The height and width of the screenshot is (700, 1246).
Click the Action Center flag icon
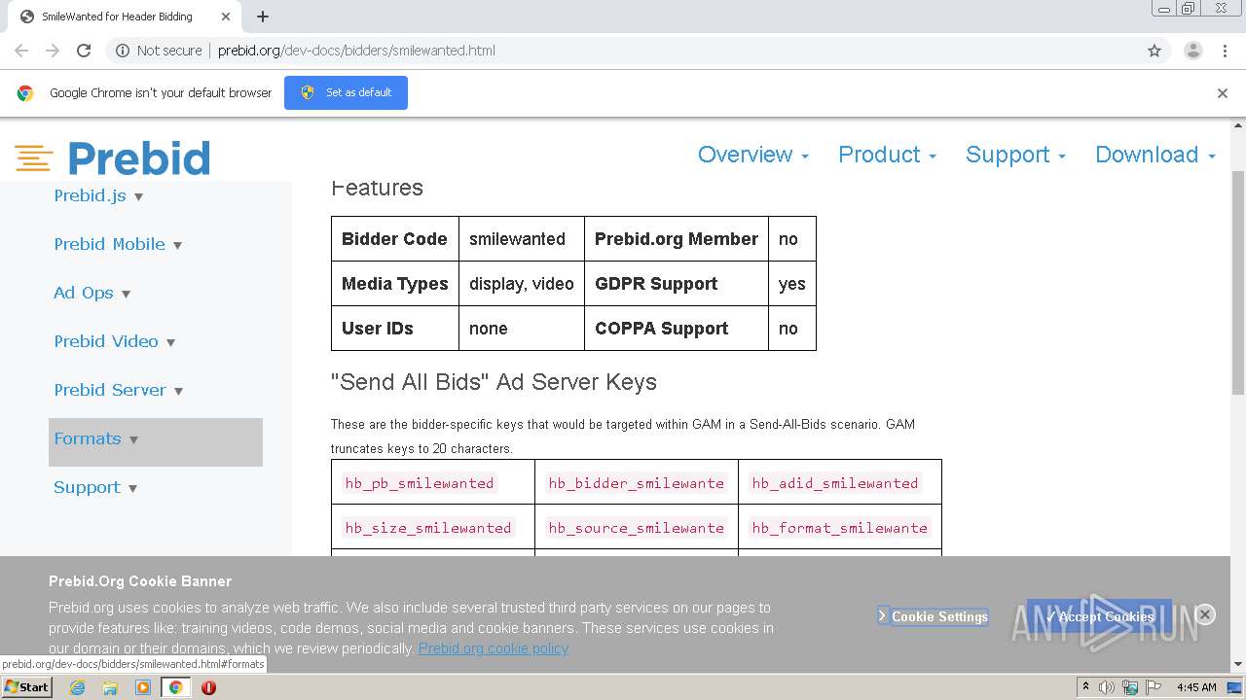click(1152, 687)
